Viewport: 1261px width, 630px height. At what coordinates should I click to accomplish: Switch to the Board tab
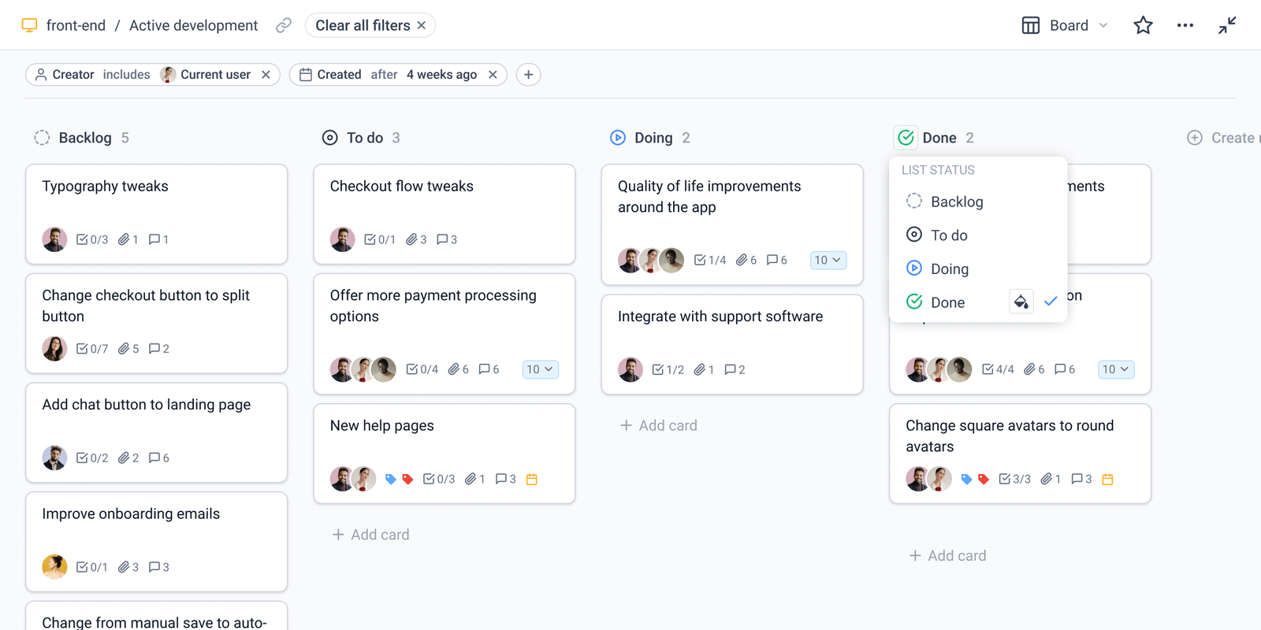[x=1064, y=25]
